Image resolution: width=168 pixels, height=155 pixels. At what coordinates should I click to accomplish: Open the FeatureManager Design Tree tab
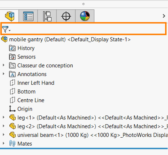pyautogui.click(x=9, y=16)
